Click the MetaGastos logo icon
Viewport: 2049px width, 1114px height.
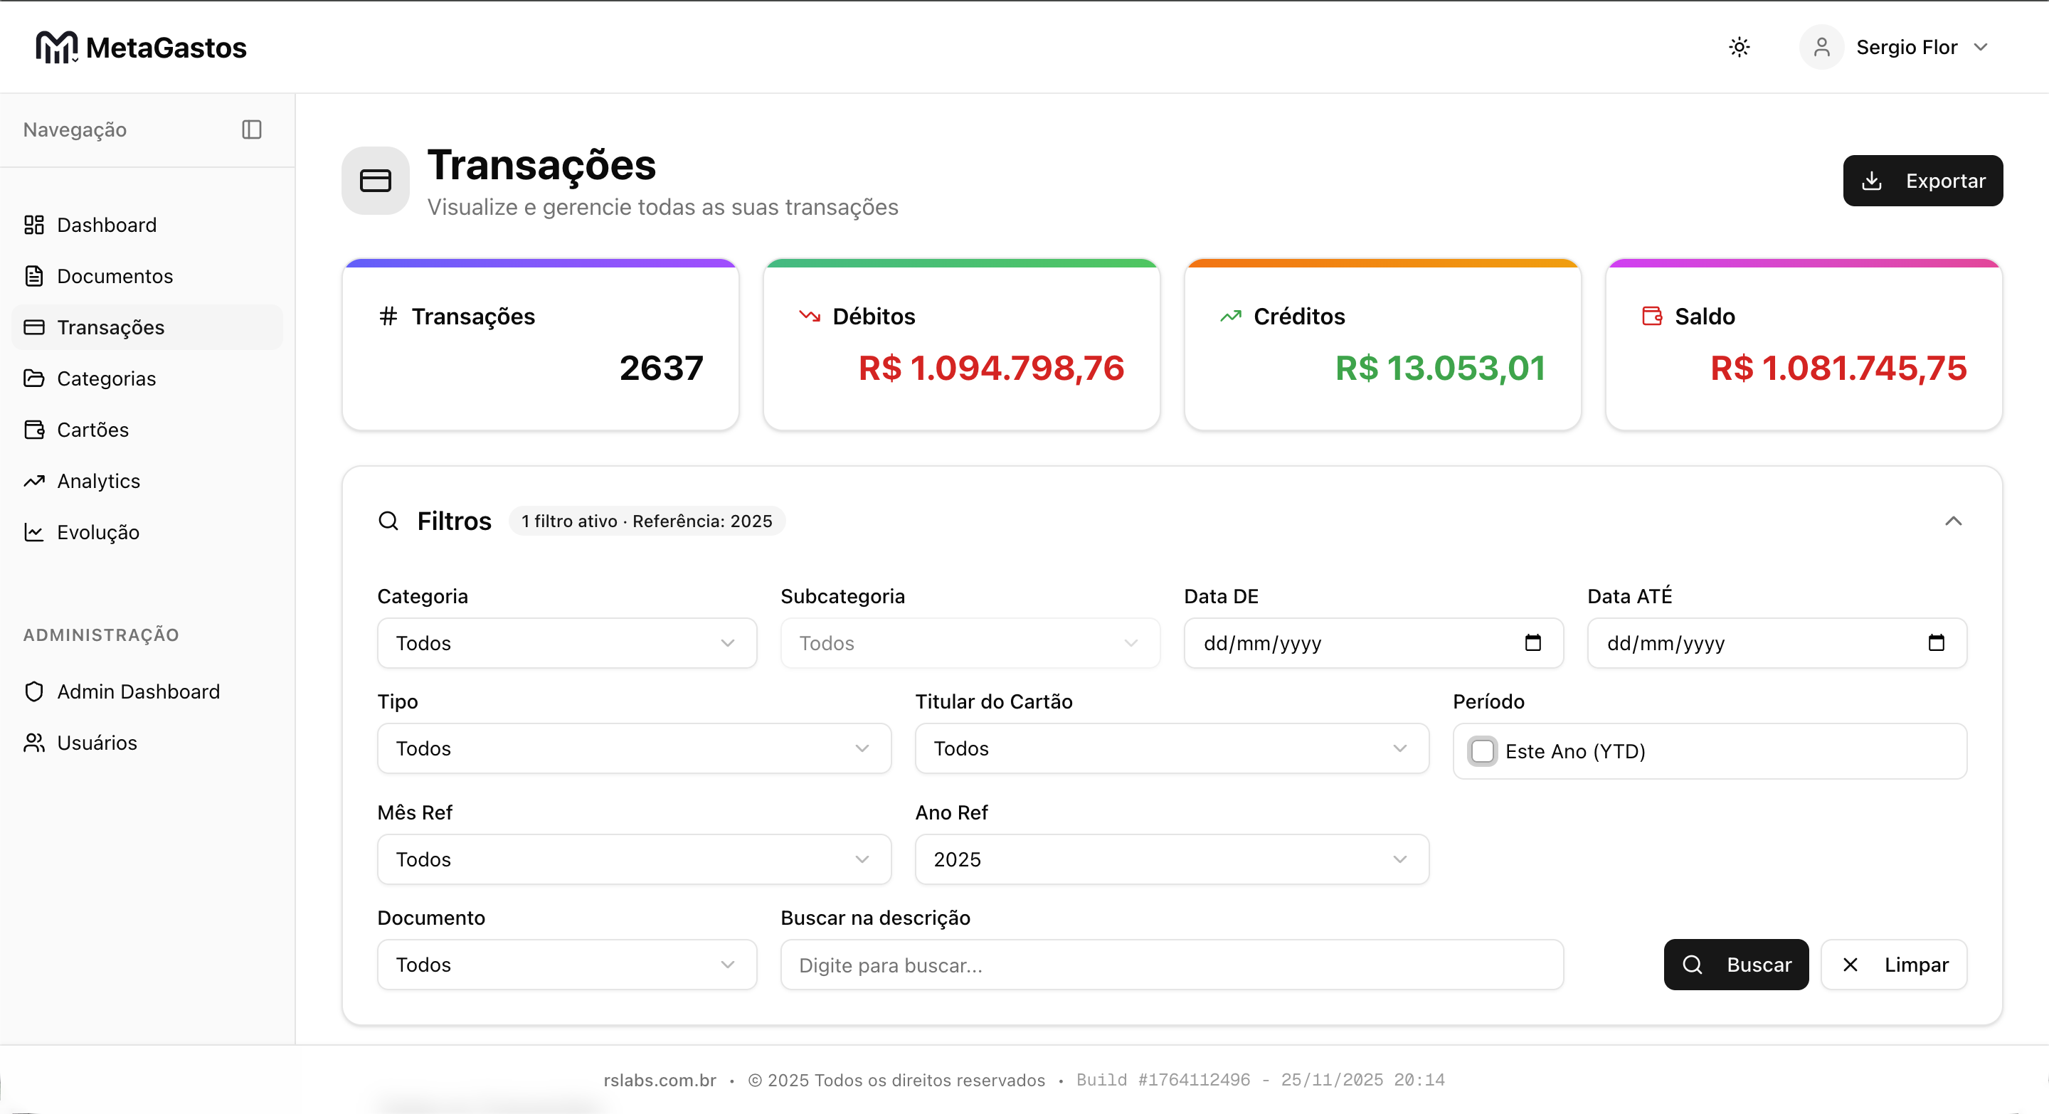tap(56, 48)
